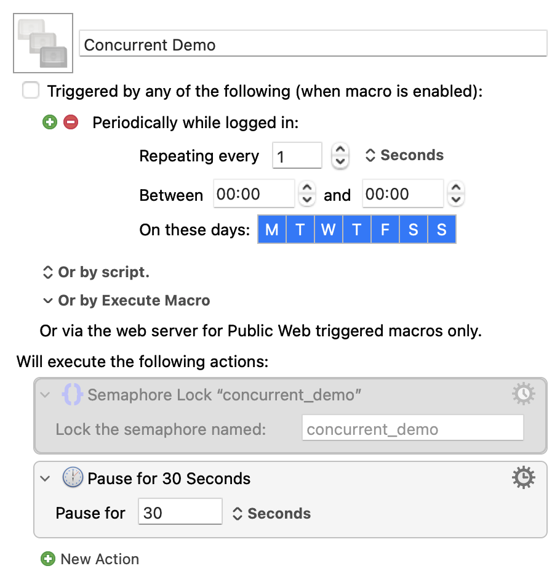The height and width of the screenshot is (579, 560).
Task: Click the Repeating every stepper arrows
Action: (x=340, y=155)
